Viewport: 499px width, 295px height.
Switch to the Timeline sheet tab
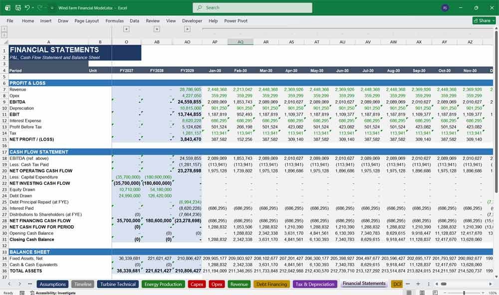[83, 284]
